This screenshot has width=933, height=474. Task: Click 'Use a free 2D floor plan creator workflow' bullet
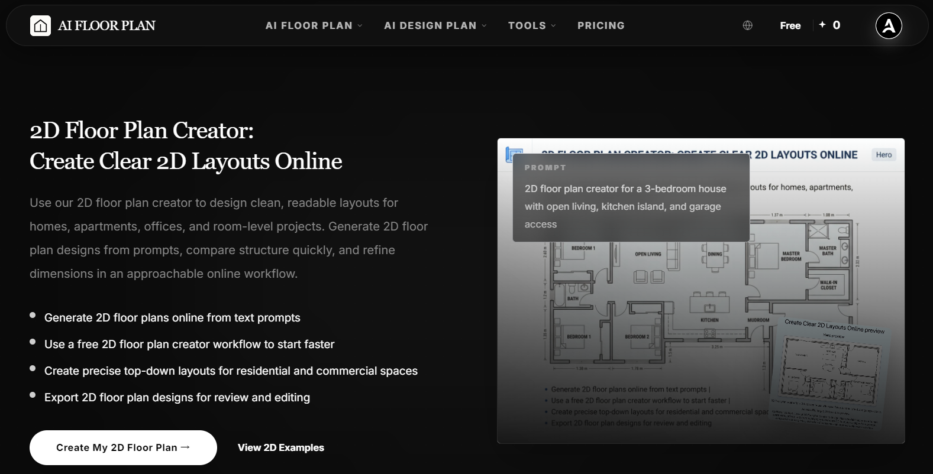coord(189,344)
